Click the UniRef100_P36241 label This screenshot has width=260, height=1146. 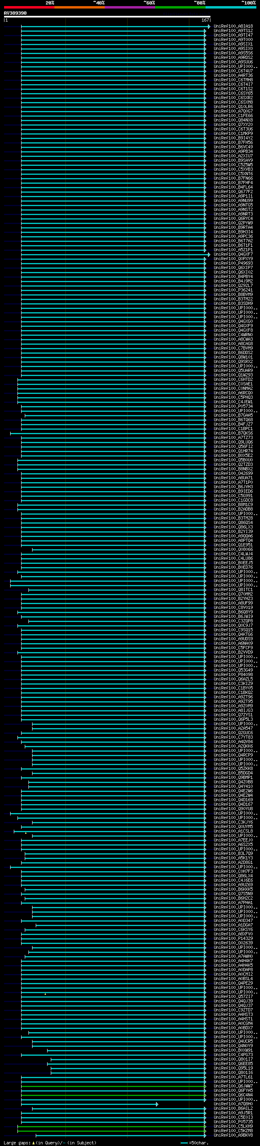[233, 290]
